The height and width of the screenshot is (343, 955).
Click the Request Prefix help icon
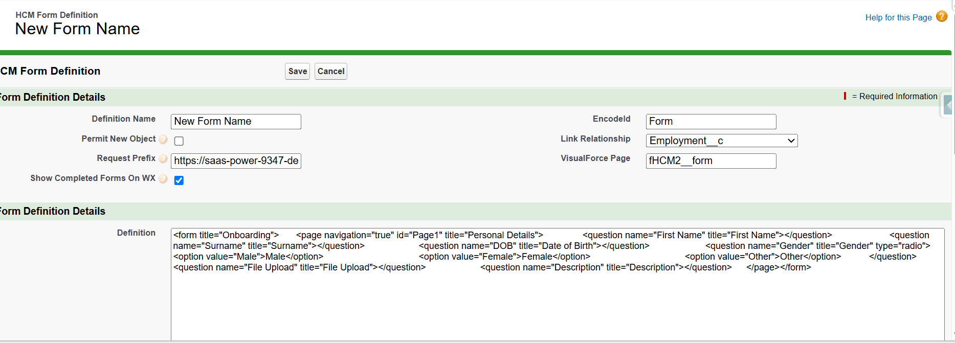tap(163, 158)
